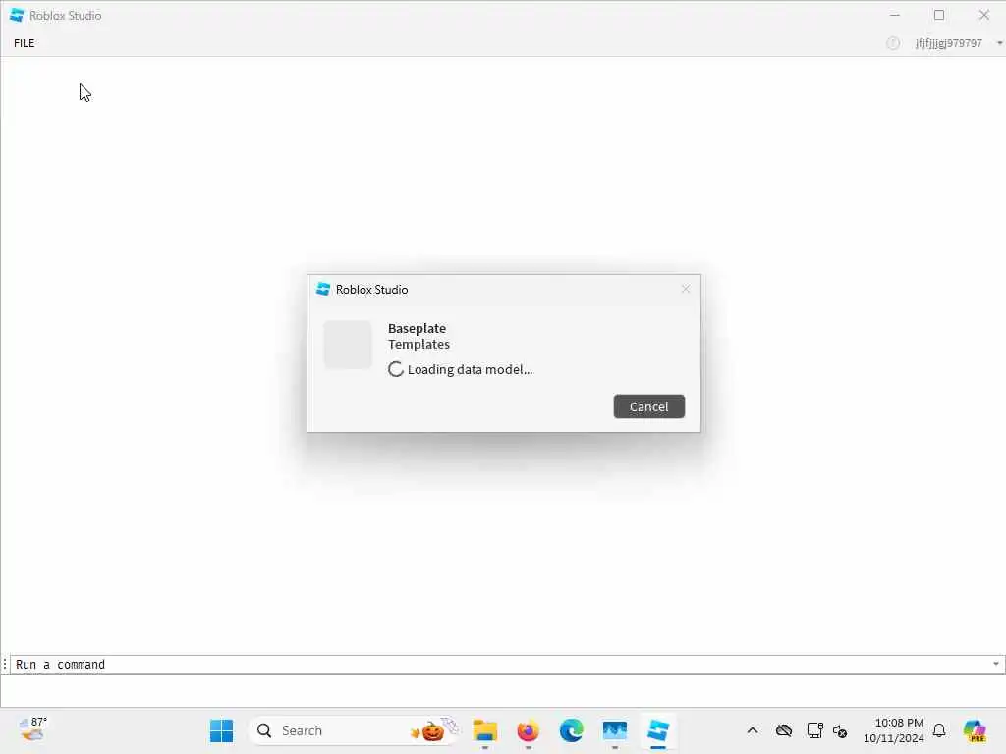Click the pumpkin search highlight icon

pyautogui.click(x=433, y=729)
